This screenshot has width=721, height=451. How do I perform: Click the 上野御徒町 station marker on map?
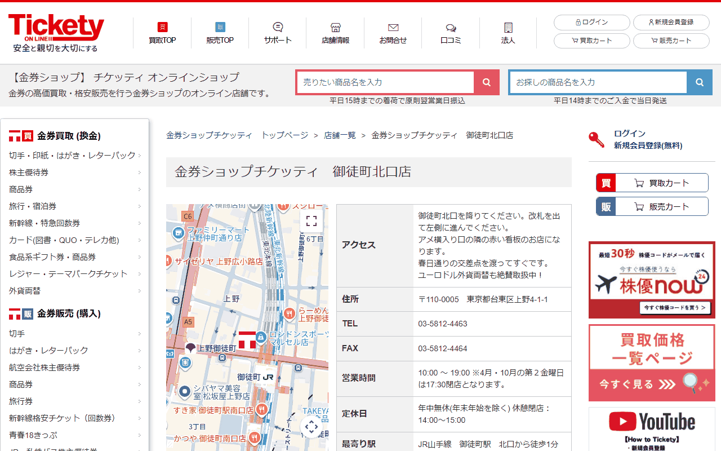[x=190, y=348]
